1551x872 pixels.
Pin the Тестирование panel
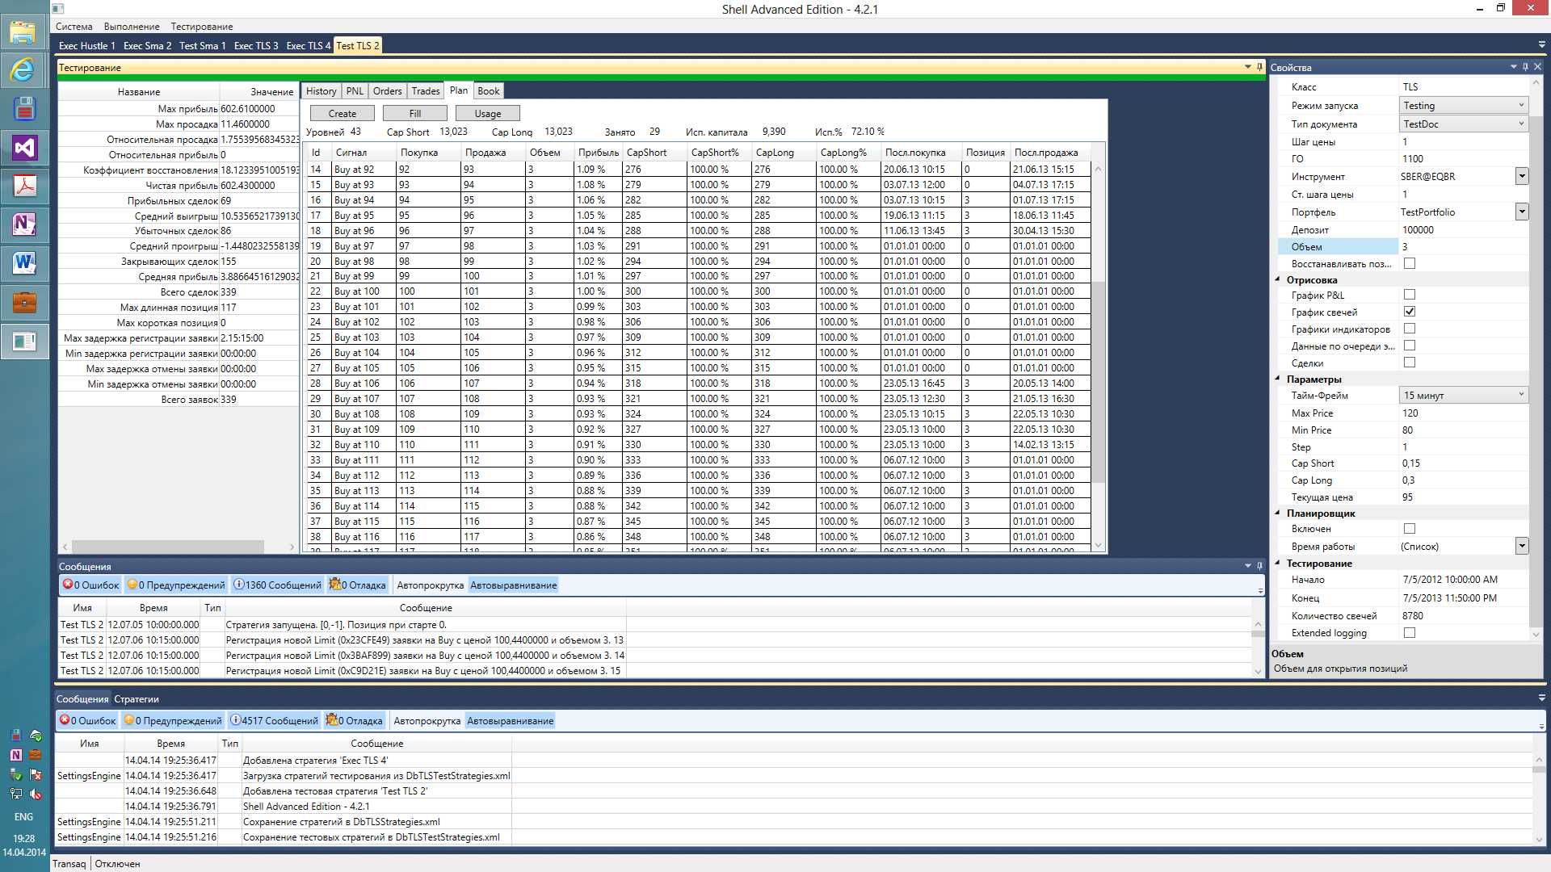(x=1259, y=67)
